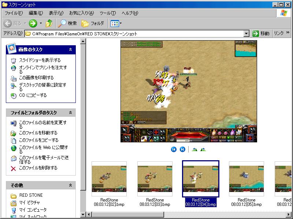Select the RedStone 08.03.12[02].bmp thumbnail
This screenshot has width=293, height=219.
tap(109, 179)
